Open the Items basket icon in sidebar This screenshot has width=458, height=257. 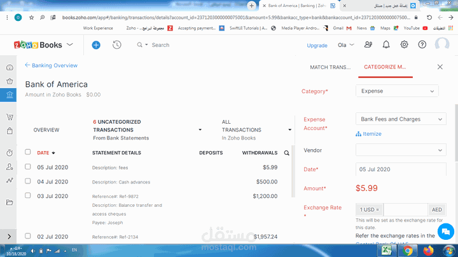[10, 81]
